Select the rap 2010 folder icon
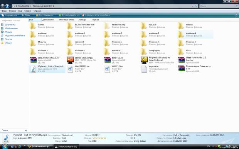 pyautogui.click(x=144, y=26)
